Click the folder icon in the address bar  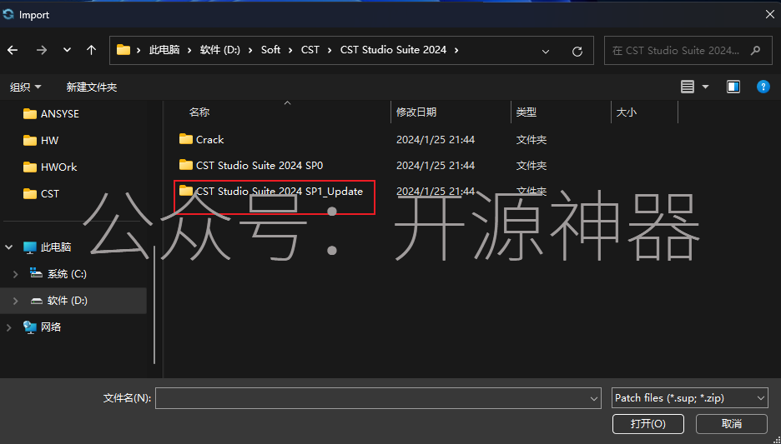(123, 50)
